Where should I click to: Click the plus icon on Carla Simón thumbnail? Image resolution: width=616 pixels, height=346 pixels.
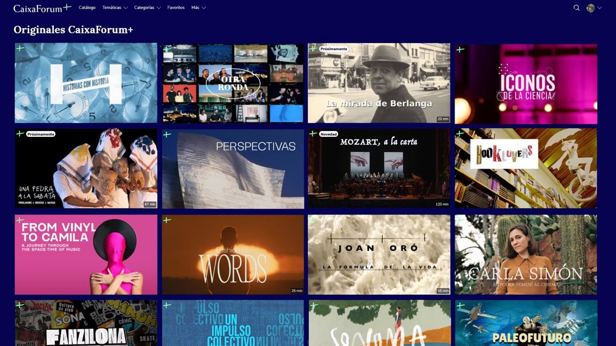[460, 220]
